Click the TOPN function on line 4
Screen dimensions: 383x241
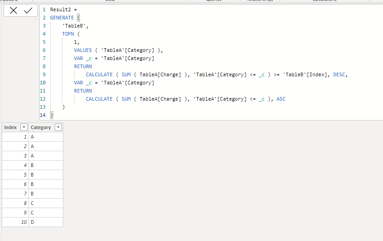(x=68, y=34)
